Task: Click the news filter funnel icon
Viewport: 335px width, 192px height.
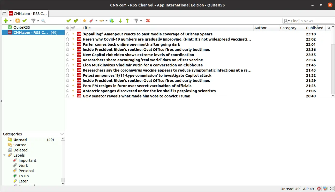Action: click(136, 21)
